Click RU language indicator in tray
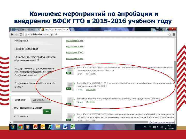Image resolution: width=186 pixels, height=139 pixels. 145,127
